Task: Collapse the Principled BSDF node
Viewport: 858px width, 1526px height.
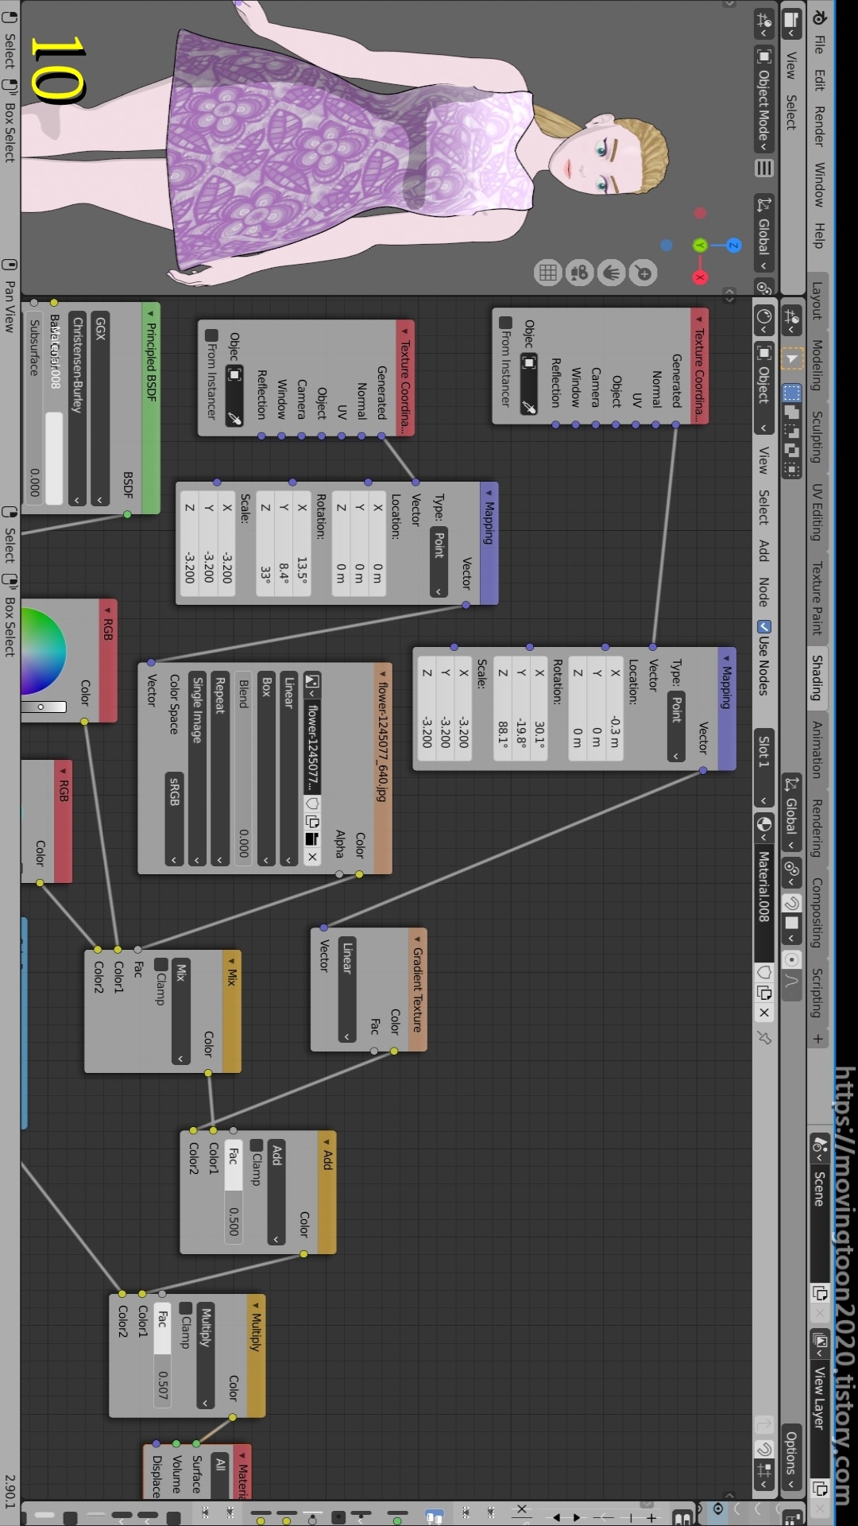Action: tap(150, 314)
